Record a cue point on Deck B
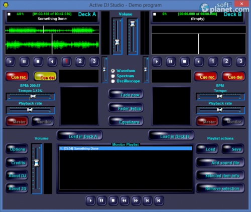 206,76
